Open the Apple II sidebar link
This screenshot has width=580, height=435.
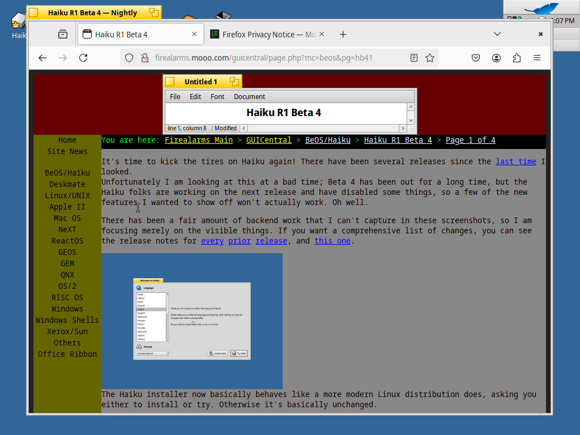pyautogui.click(x=67, y=207)
